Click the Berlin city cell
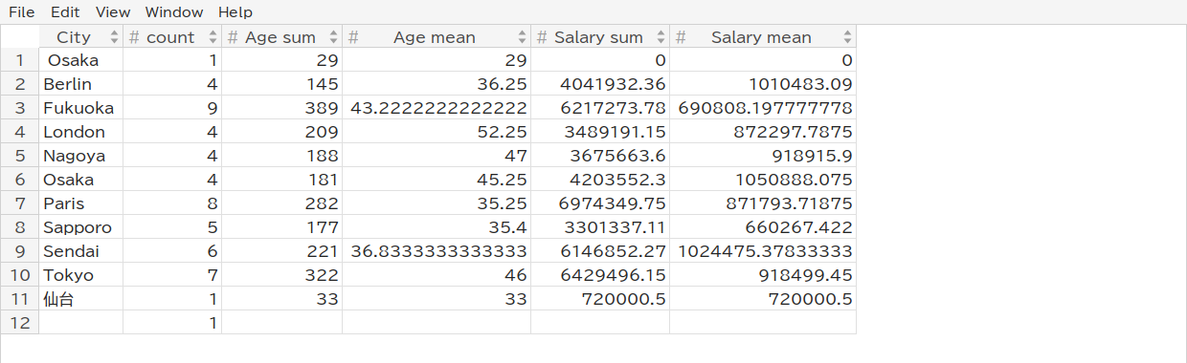1187x363 pixels. (81, 84)
